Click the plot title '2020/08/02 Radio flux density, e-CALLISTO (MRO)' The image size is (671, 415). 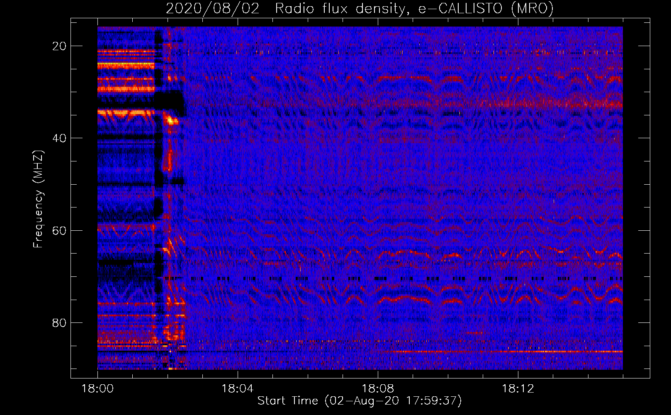tap(360, 9)
